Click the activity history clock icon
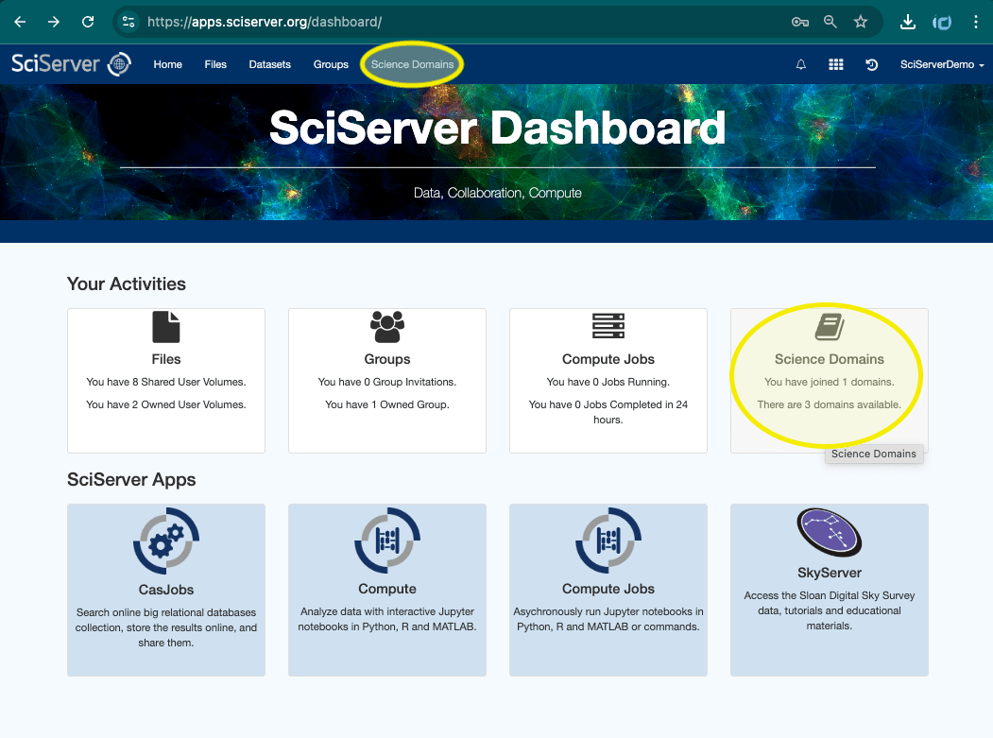 click(x=871, y=64)
